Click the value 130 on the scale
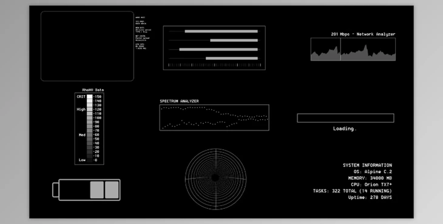Image resolution: width=443 pixels, height=224 pixels. (x=98, y=105)
